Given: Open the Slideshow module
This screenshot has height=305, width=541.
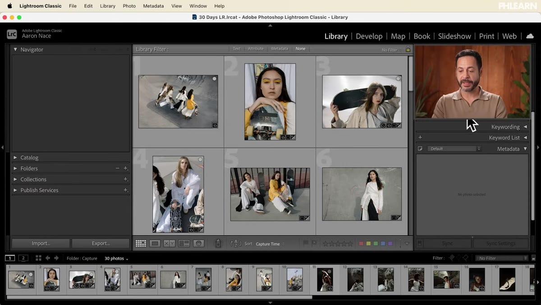Looking at the screenshot, I should click(x=454, y=36).
